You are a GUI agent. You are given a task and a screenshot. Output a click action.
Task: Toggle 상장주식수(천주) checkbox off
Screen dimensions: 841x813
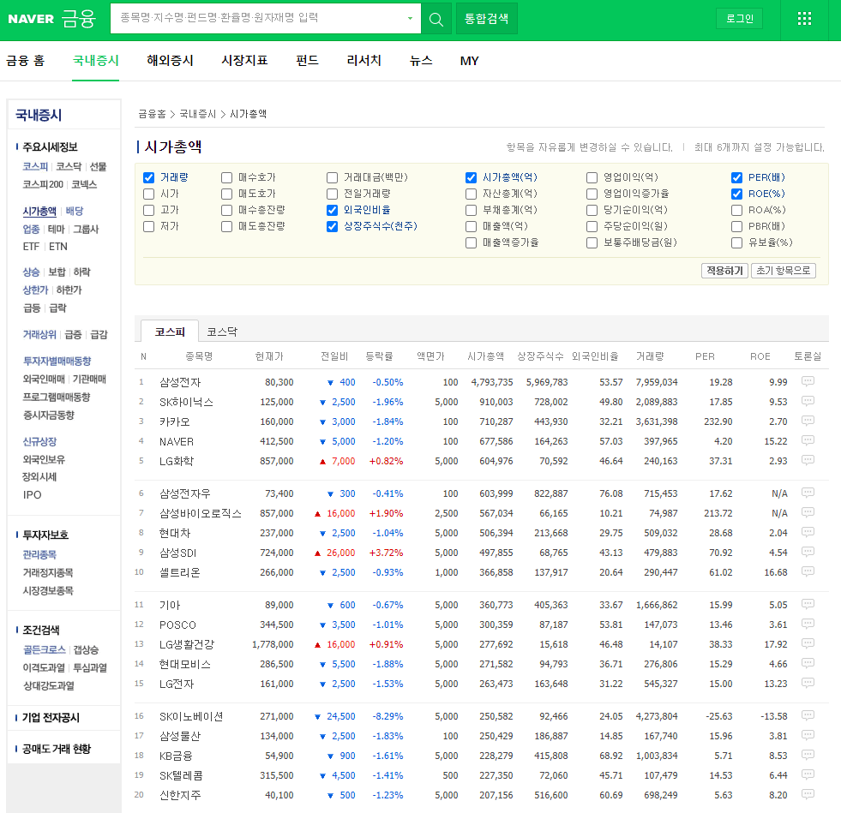(x=332, y=227)
